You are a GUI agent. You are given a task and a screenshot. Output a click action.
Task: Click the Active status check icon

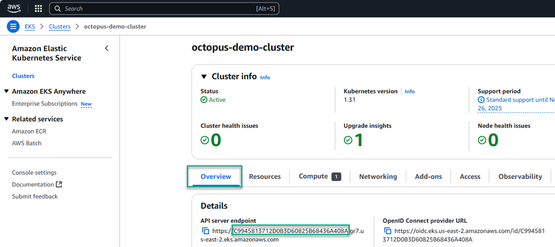point(204,100)
